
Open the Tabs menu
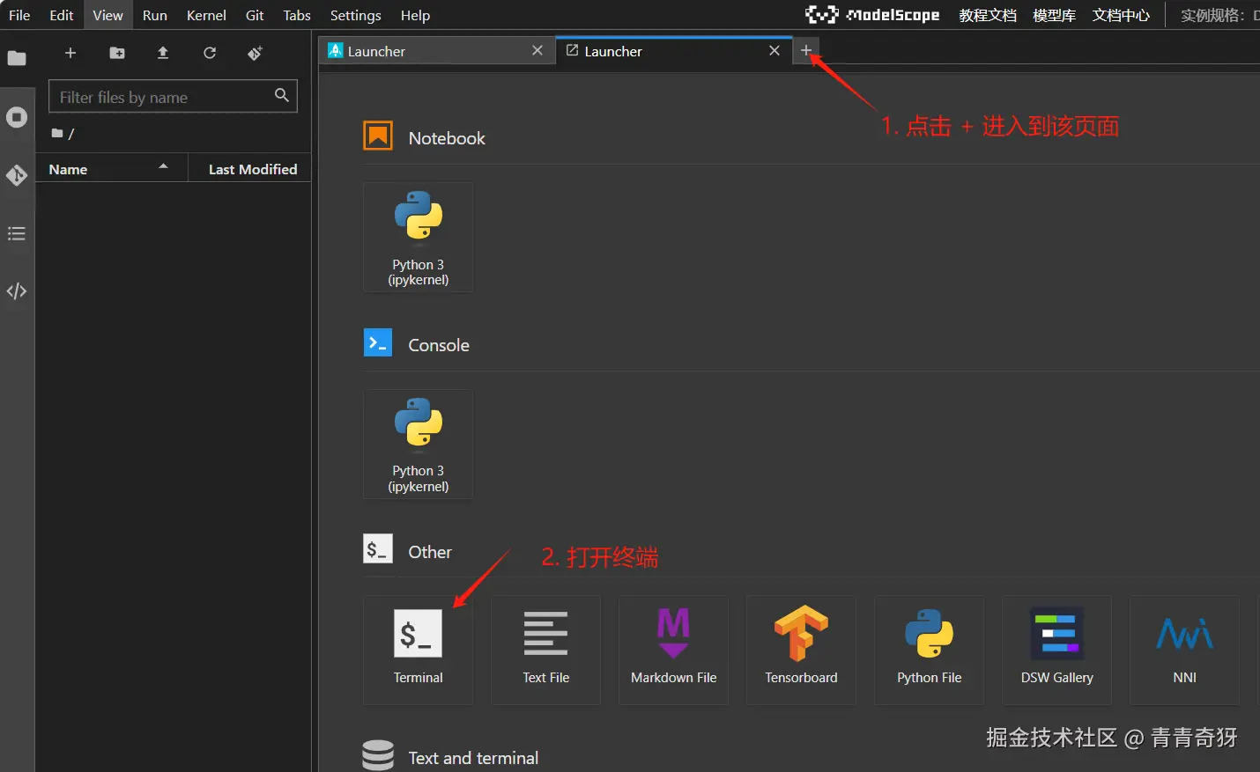(x=297, y=15)
